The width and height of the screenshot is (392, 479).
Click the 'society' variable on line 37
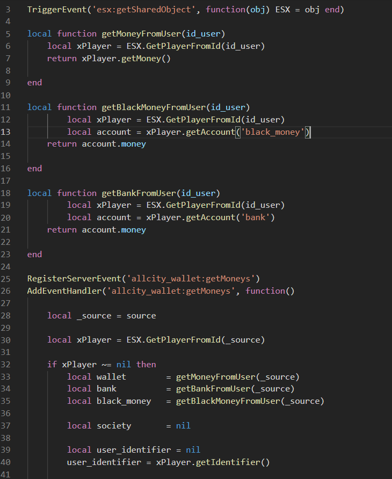pyautogui.click(x=114, y=426)
